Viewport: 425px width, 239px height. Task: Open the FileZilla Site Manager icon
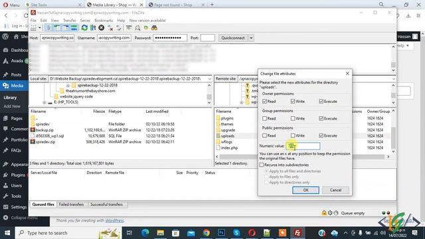pyautogui.click(x=33, y=28)
